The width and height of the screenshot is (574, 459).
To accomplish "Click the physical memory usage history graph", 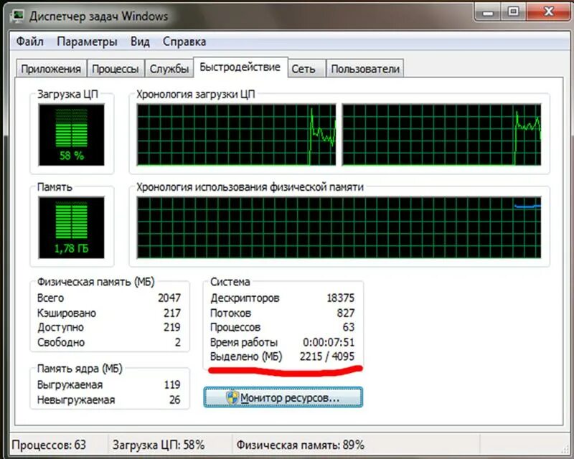I will (x=339, y=227).
